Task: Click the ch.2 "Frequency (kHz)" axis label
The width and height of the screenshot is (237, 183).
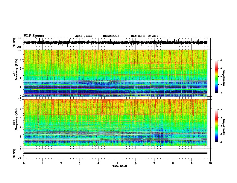Action: pos(16,119)
